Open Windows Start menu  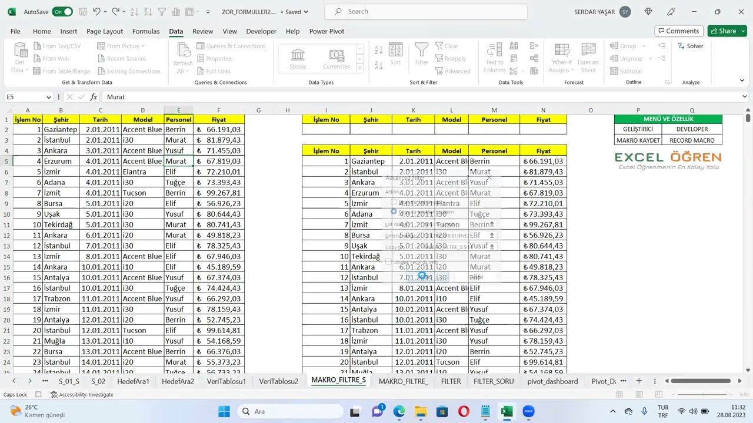[x=224, y=411]
